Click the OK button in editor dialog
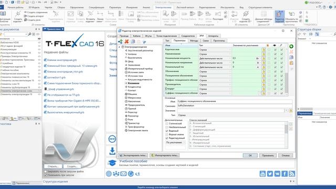The width and height of the screenshot is (336, 189). pyautogui.click(x=250, y=155)
